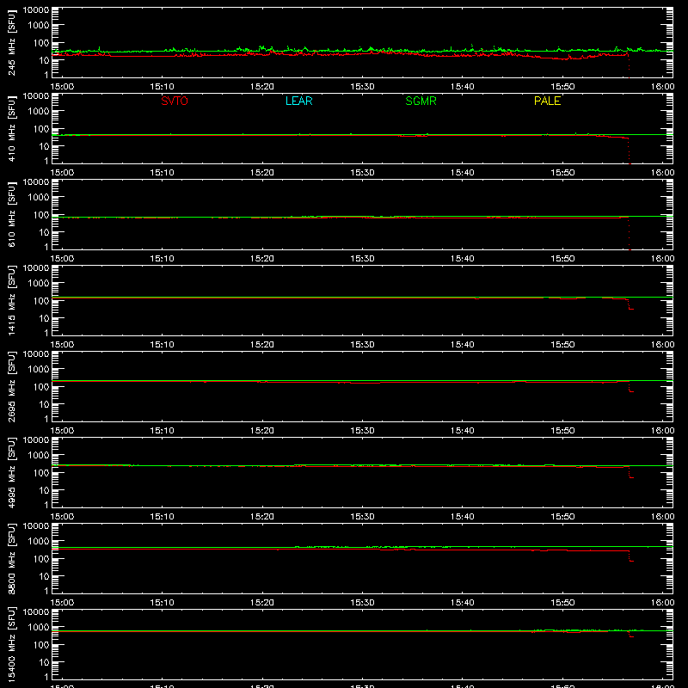Image resolution: width=688 pixels, height=688 pixels.
Task: Click the 10 y-axis label of 1415 MHz plot
Action: click(x=44, y=318)
